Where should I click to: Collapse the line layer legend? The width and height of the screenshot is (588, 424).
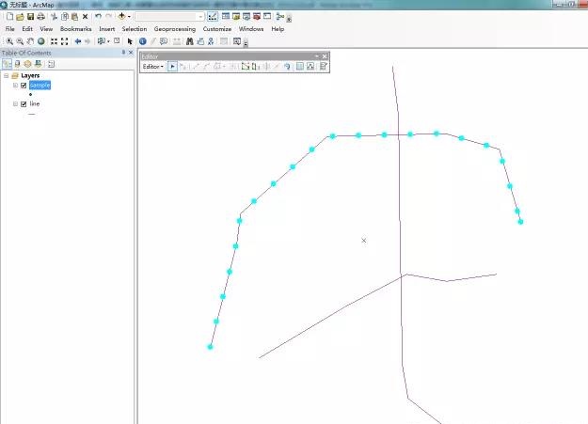point(15,103)
